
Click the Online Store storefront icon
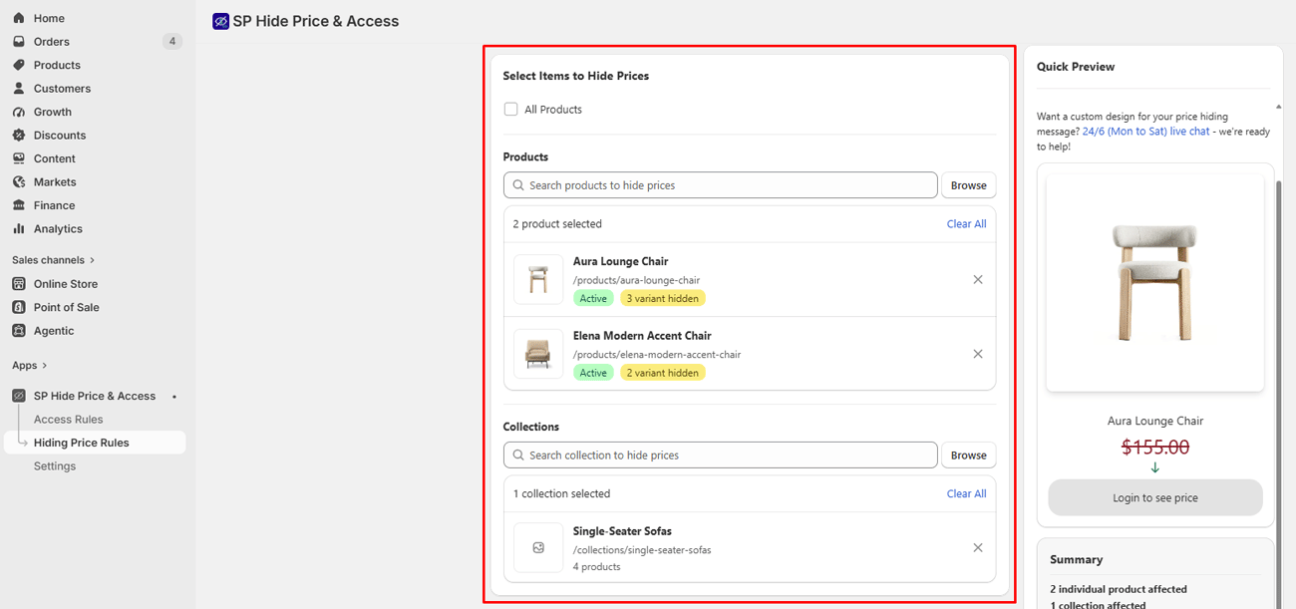point(19,284)
